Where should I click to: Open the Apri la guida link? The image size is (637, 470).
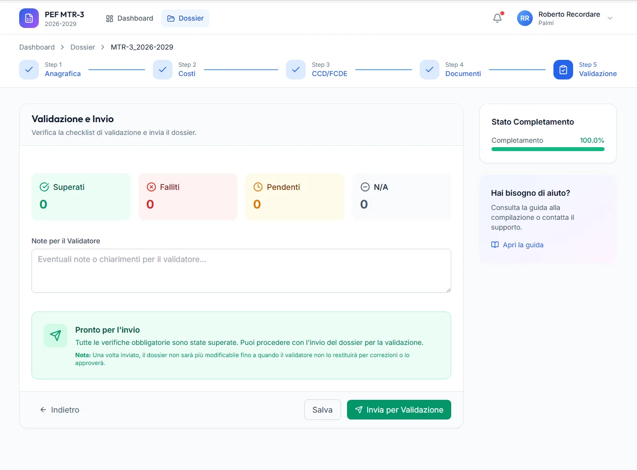(517, 245)
